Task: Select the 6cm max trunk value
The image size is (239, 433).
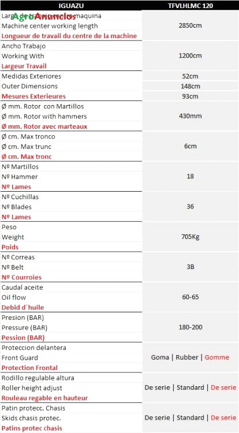Action: 191,146
